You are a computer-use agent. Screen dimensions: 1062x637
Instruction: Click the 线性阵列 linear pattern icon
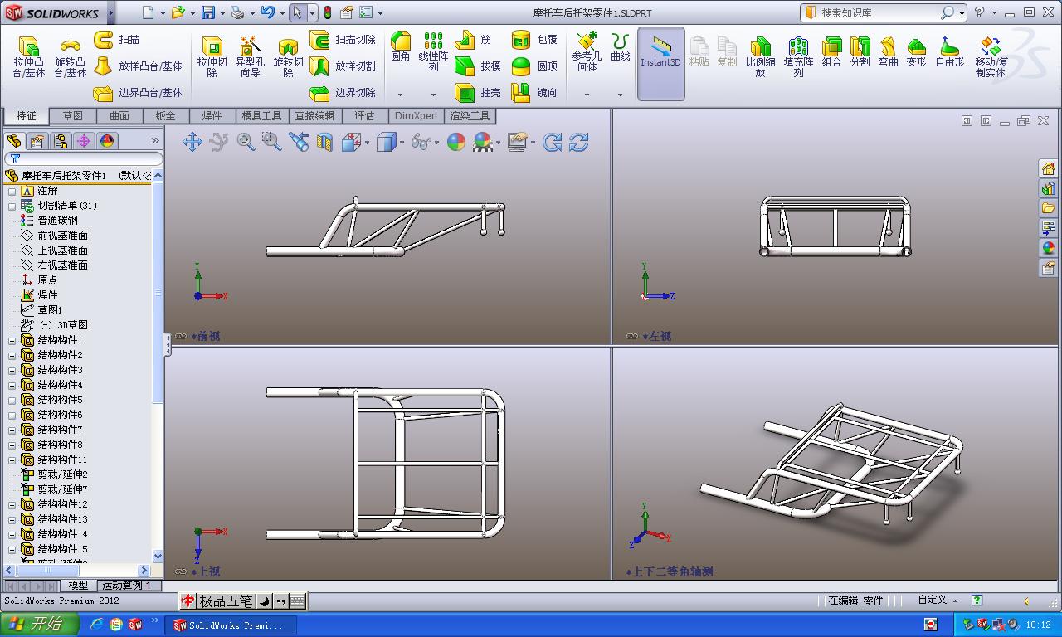433,51
